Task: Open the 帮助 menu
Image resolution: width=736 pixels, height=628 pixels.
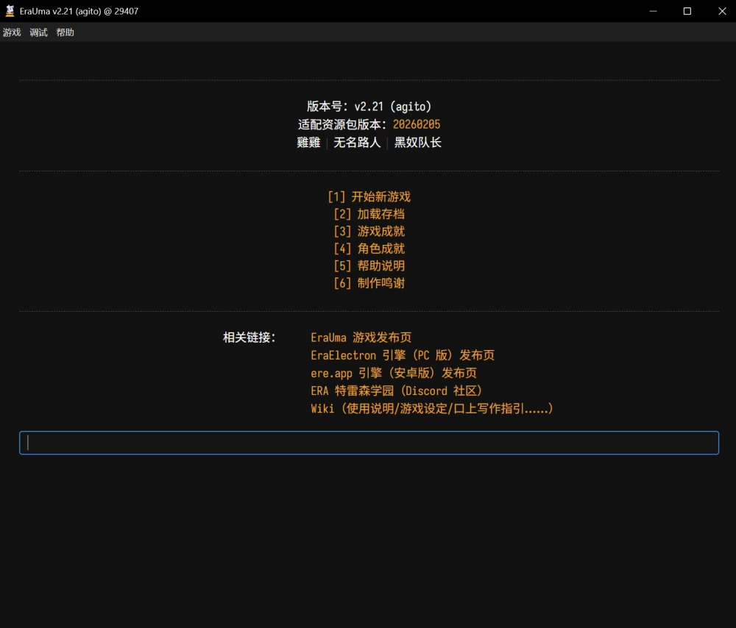Action: (66, 32)
